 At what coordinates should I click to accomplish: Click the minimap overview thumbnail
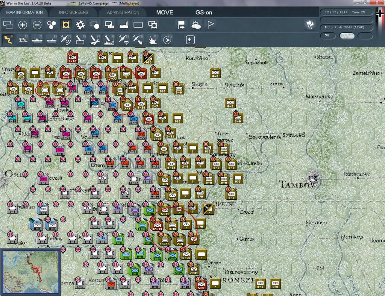pos(31,272)
